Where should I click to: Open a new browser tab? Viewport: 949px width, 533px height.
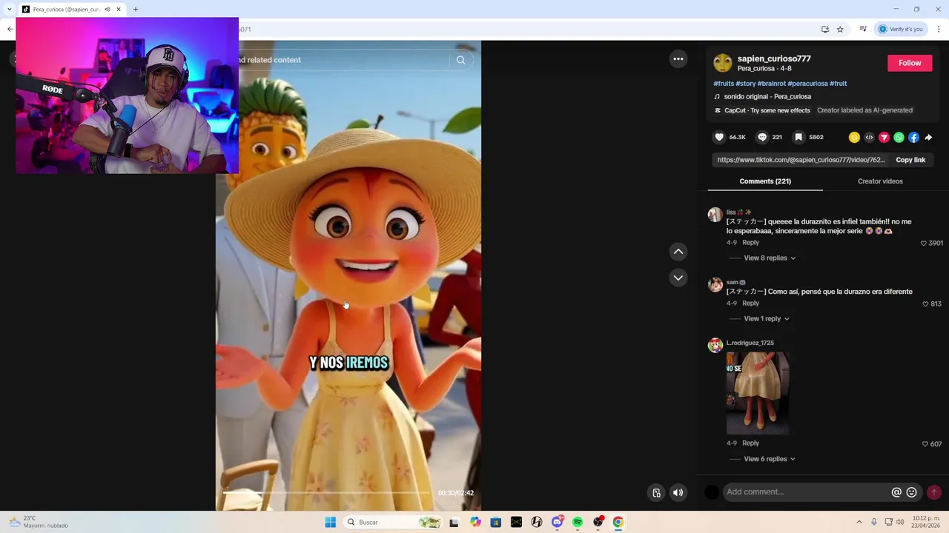tap(135, 10)
